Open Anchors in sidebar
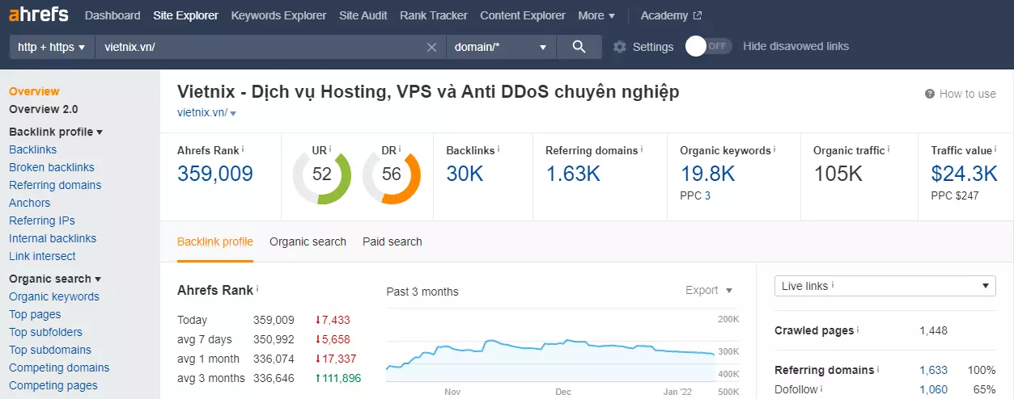 pos(29,203)
